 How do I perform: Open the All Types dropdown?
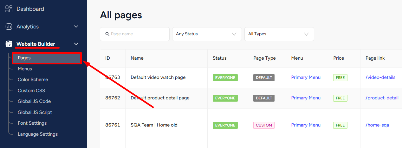tap(279, 34)
